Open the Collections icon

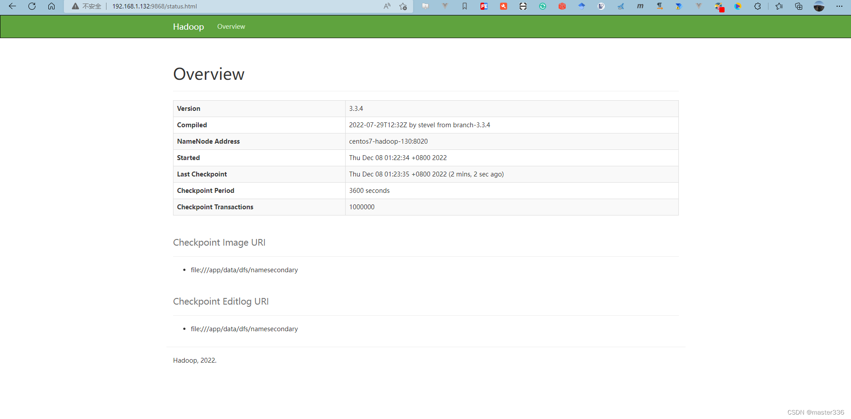pyautogui.click(x=799, y=6)
